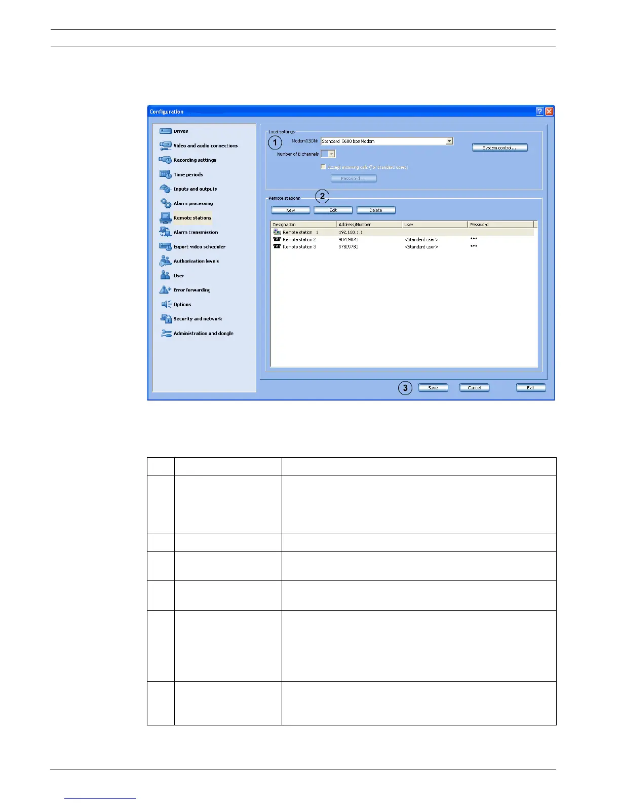Click <Standard user> in Remote station 3 row
The height and width of the screenshot is (803, 620).
[x=421, y=247]
